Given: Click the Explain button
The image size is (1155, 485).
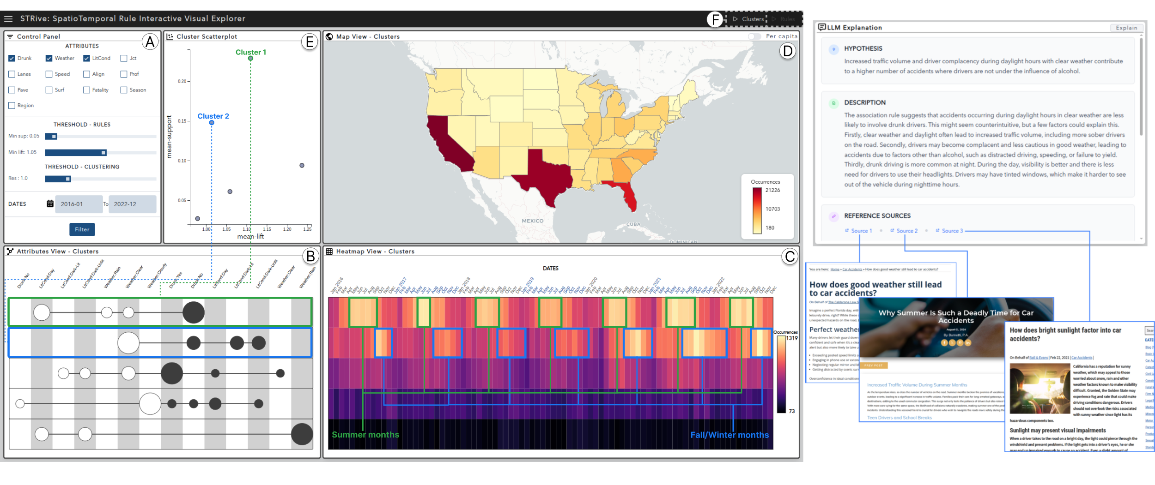Looking at the screenshot, I should click(1126, 28).
